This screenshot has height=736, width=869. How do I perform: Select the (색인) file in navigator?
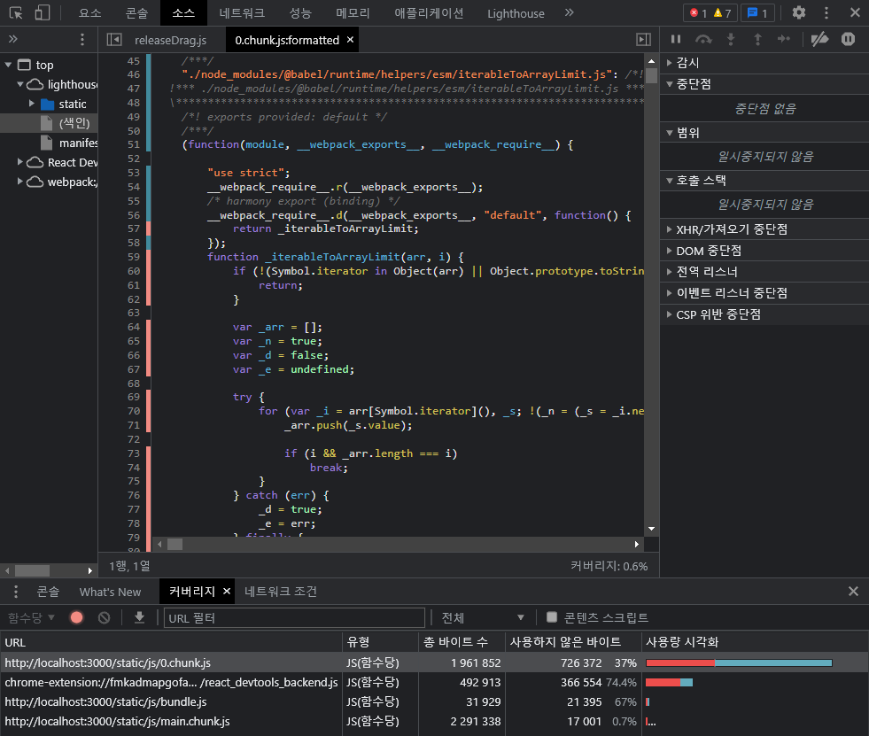coord(74,123)
